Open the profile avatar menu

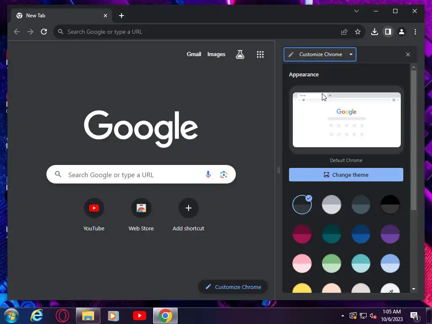[402, 32]
